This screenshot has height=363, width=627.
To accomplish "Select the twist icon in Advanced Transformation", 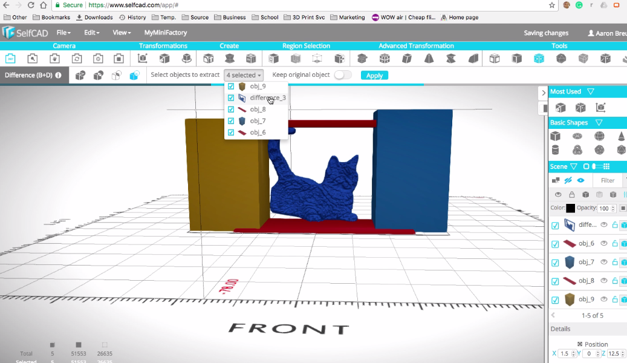I will click(451, 59).
